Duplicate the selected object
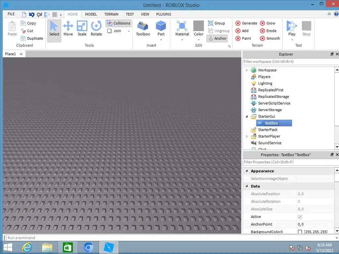The image size is (339, 254). click(x=32, y=38)
